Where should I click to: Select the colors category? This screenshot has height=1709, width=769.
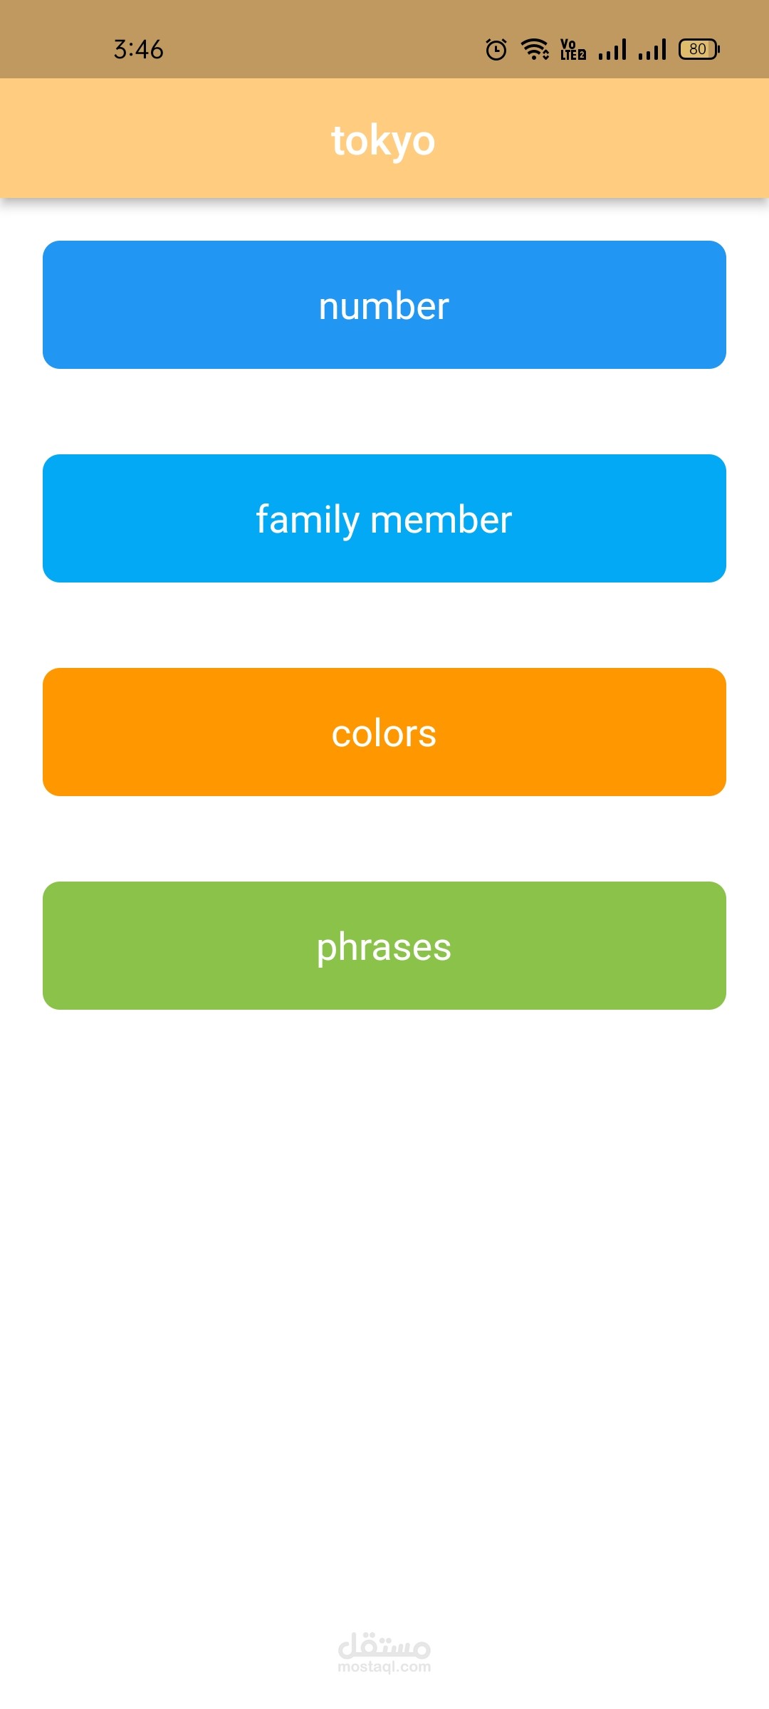384,732
